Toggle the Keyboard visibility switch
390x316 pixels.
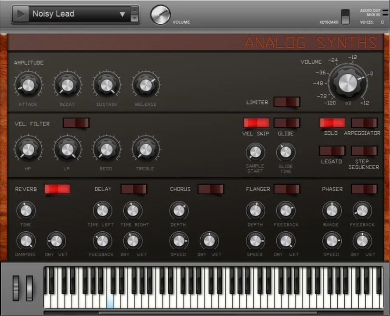[x=345, y=17]
